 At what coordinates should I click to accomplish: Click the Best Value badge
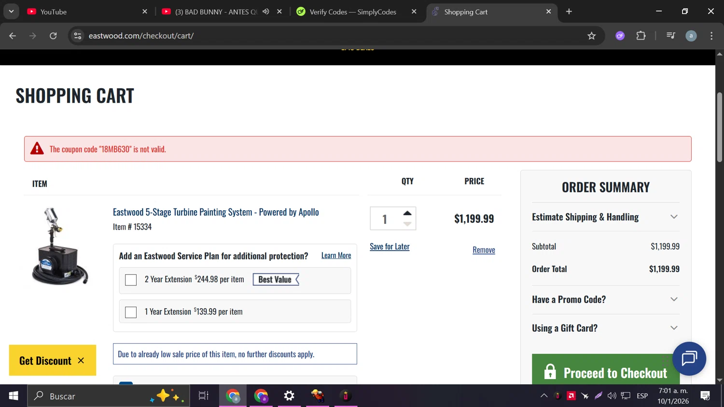coord(276,280)
